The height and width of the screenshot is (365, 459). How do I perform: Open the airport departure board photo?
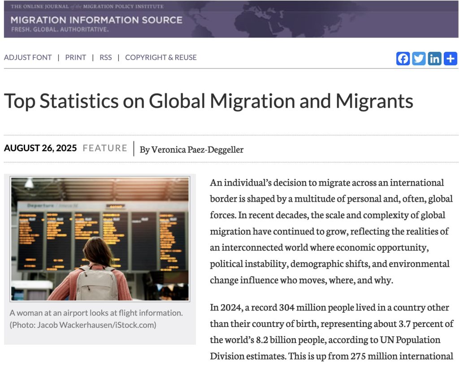pyautogui.click(x=100, y=238)
